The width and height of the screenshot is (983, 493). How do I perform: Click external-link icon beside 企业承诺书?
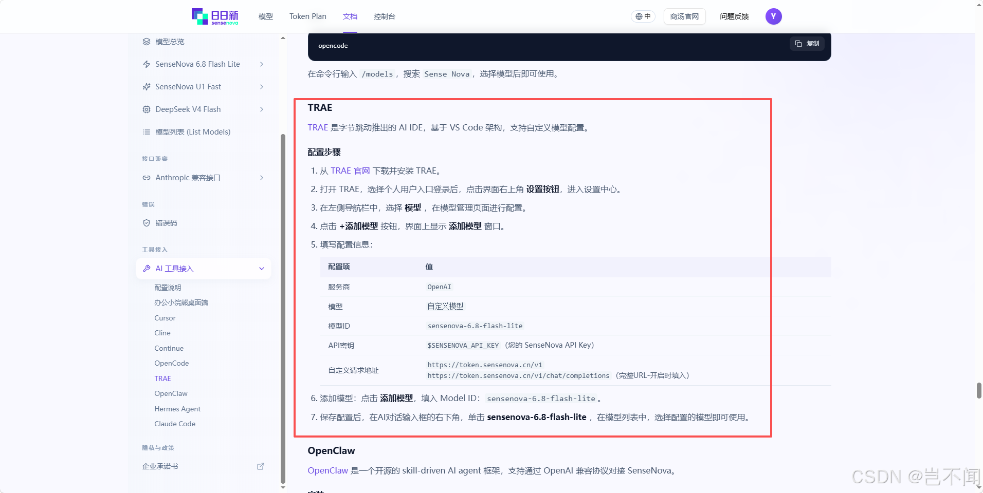[261, 466]
